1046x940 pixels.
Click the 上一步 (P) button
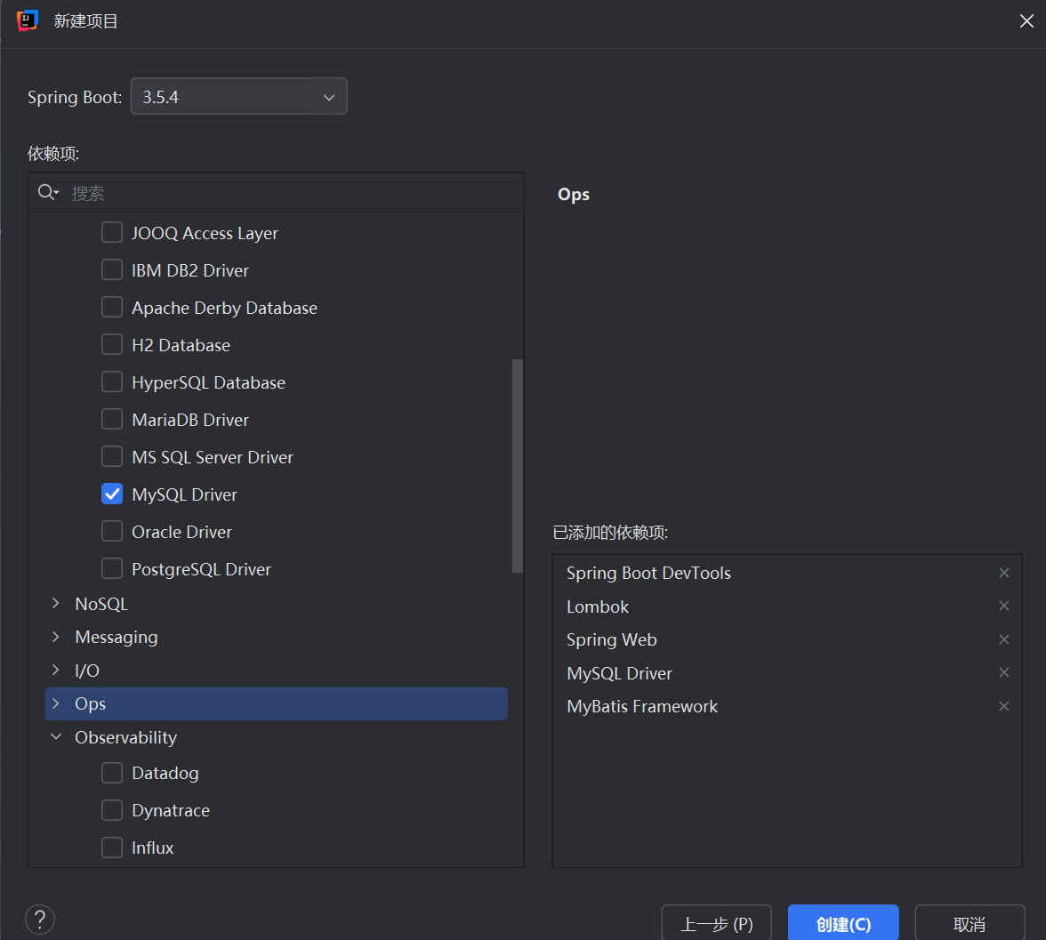[x=717, y=924]
